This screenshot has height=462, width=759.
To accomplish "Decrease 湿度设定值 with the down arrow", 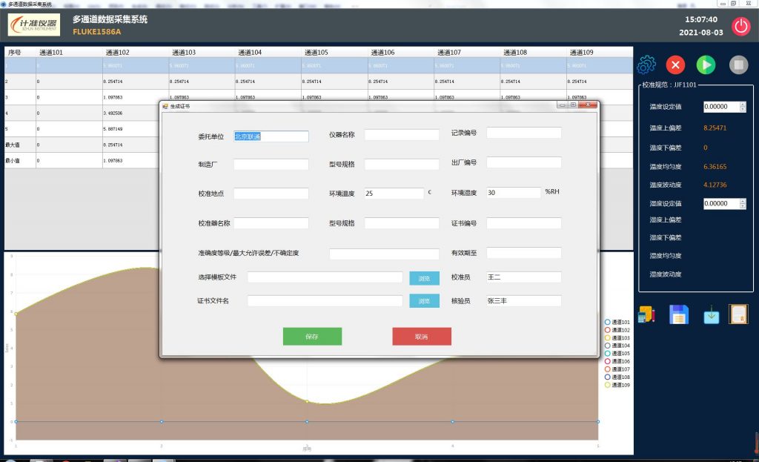I will coord(743,206).
